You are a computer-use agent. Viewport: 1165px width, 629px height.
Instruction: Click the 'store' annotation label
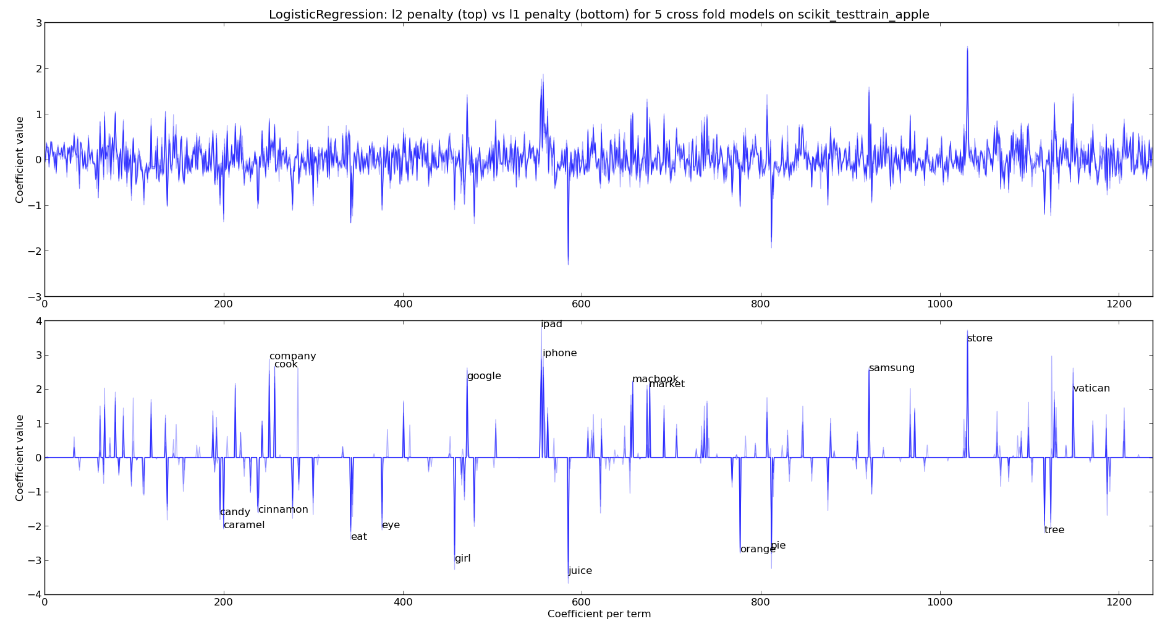[x=980, y=338]
